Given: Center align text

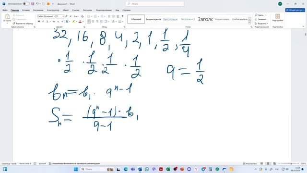Looking at the screenshot, I should pyautogui.click(x=93, y=21).
